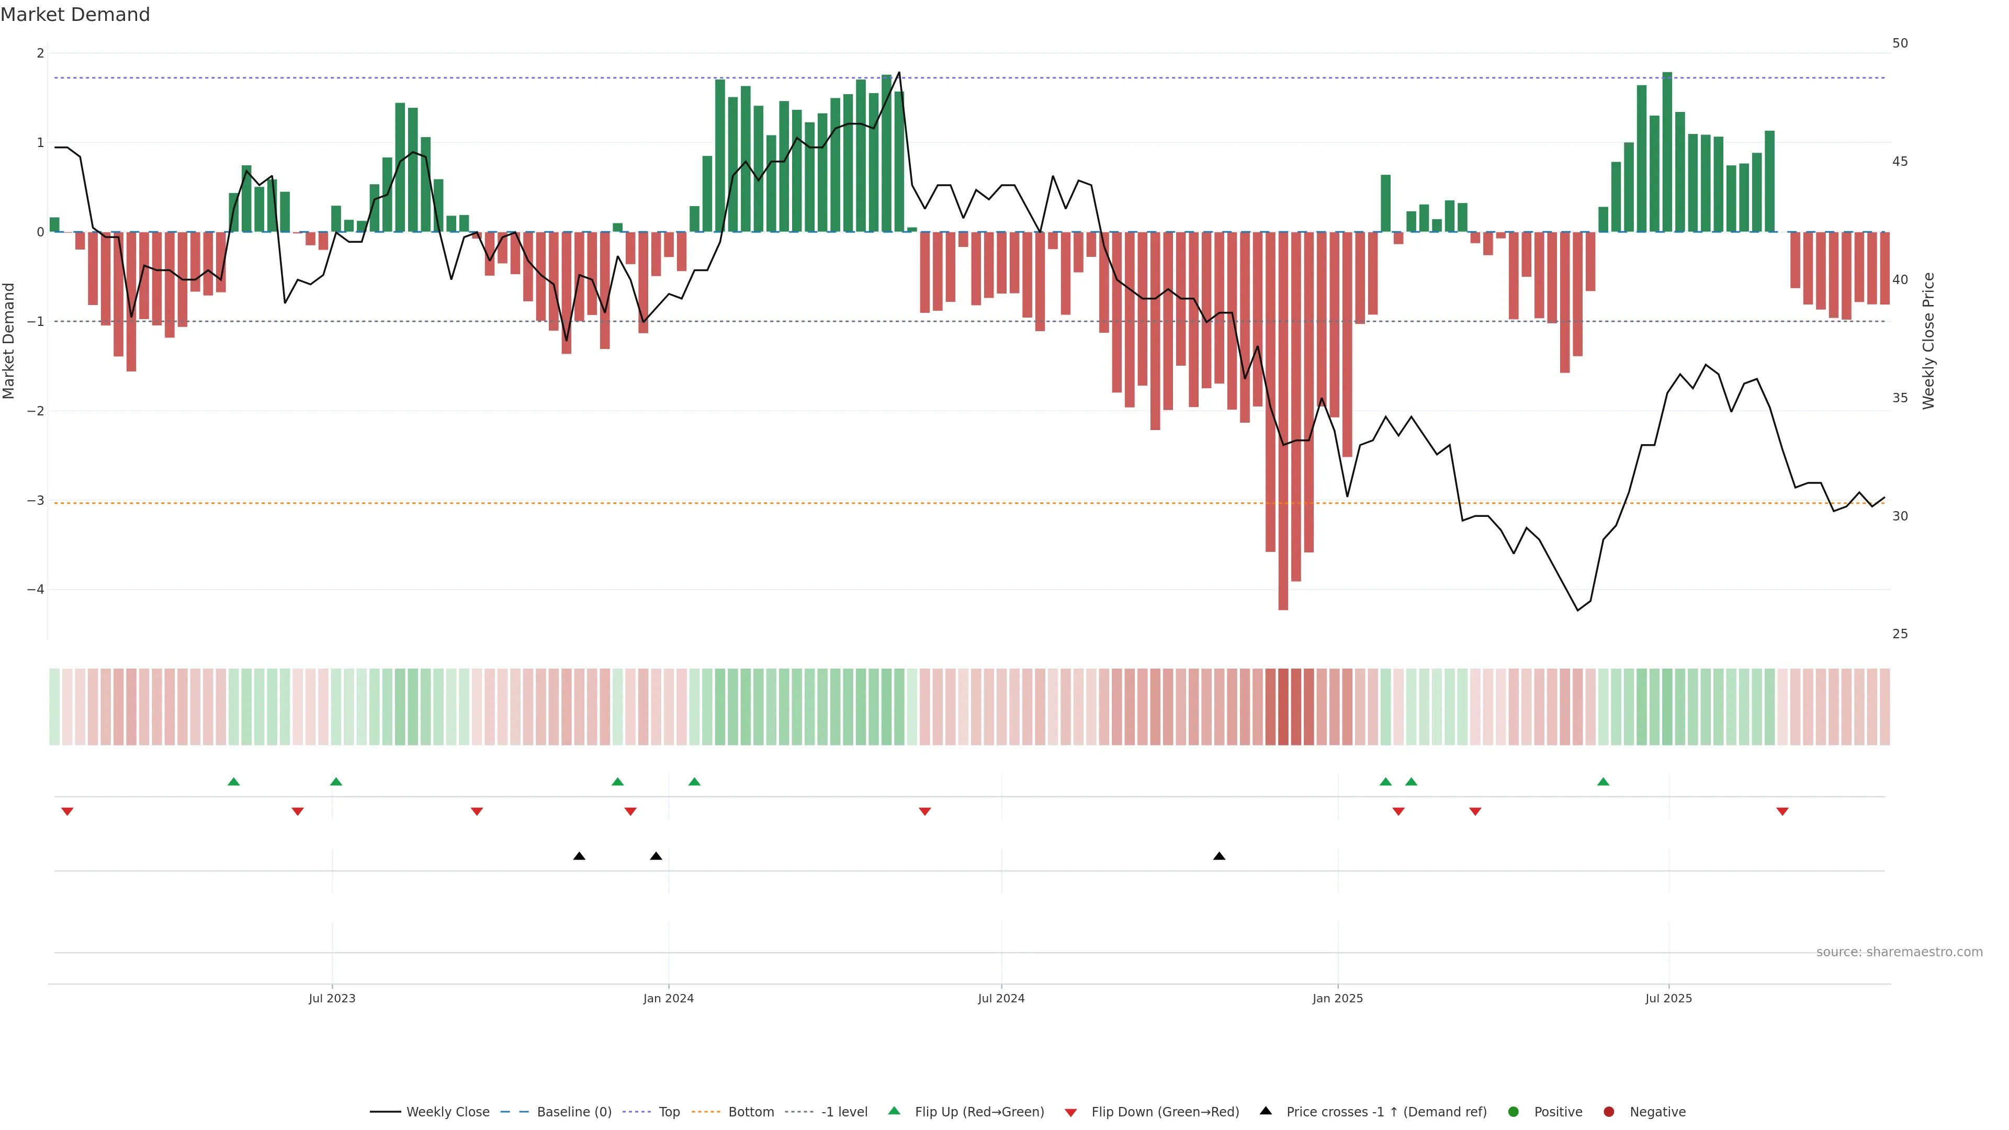Click the Jan 2024 axis label
The height and width of the screenshot is (1130, 2009).
[669, 998]
